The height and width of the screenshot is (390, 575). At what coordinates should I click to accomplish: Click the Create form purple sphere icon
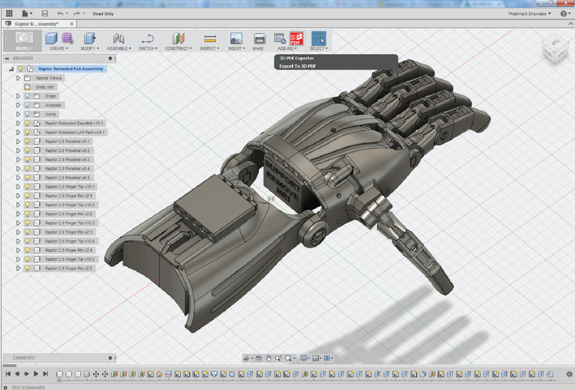click(67, 39)
